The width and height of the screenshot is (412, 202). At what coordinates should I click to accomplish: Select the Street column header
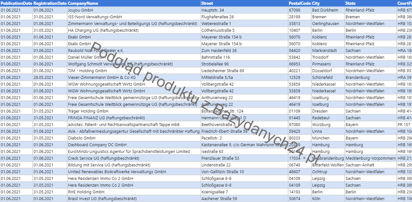tap(244, 3)
